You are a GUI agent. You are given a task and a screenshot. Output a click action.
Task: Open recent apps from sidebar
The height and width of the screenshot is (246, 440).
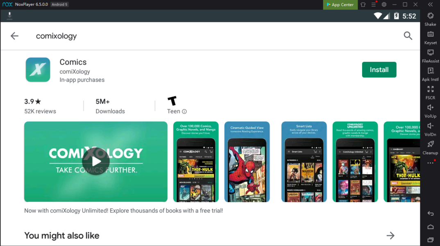430,239
